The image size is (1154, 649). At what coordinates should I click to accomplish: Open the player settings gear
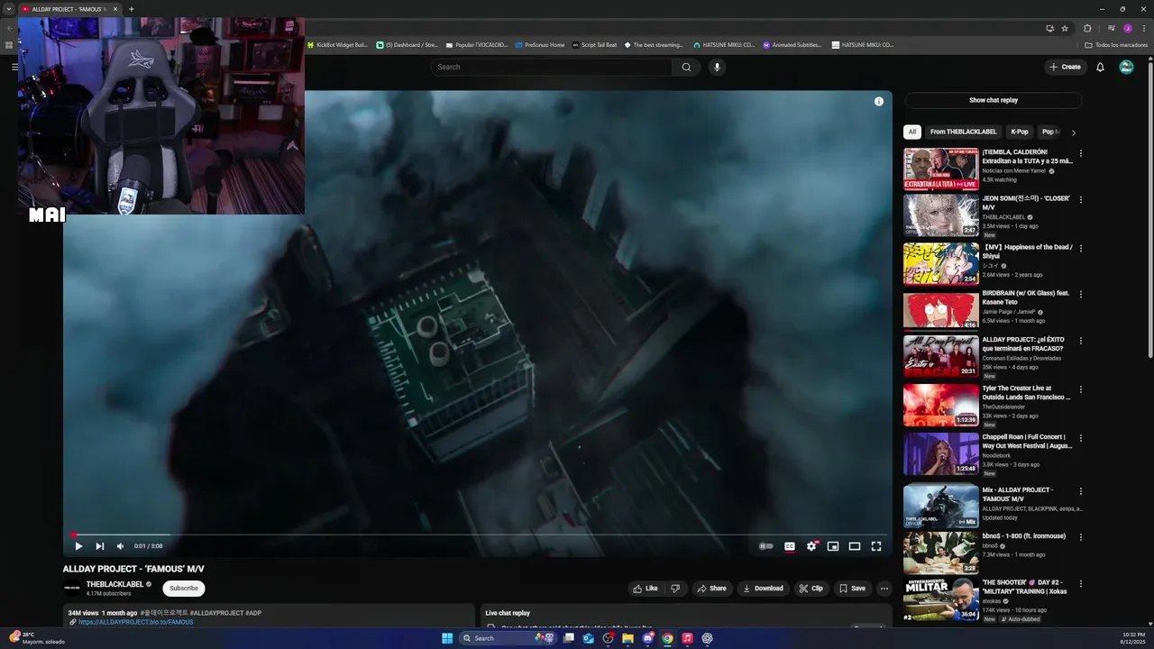click(811, 546)
